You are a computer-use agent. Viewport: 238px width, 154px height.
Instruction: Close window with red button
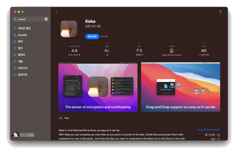[x=15, y=12]
